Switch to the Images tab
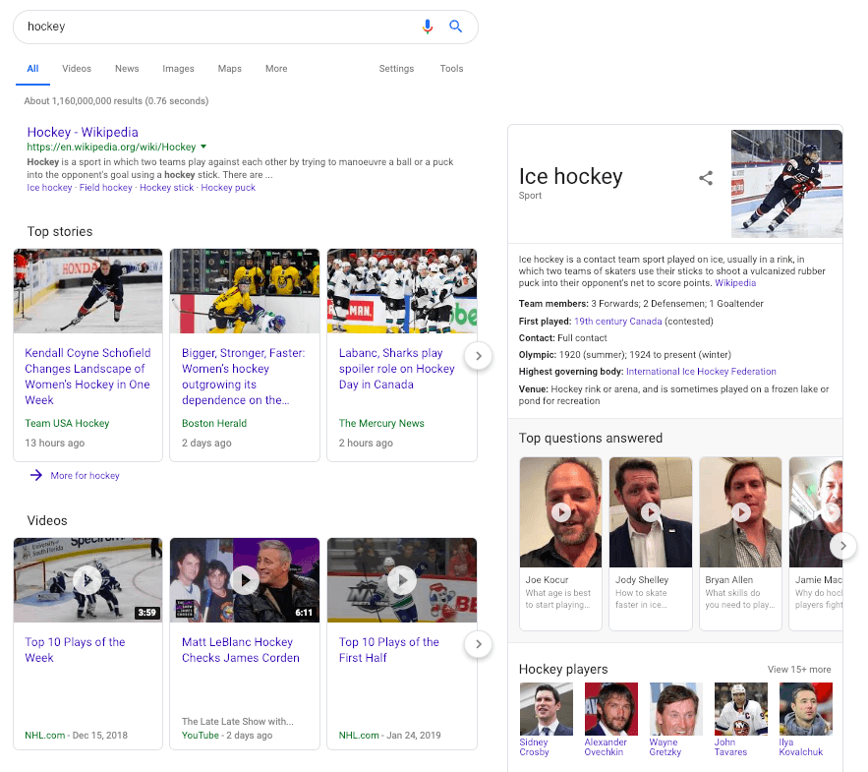The width and height of the screenshot is (868, 772). 178,69
